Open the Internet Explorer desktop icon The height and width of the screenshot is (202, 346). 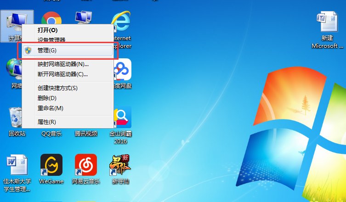point(121,21)
